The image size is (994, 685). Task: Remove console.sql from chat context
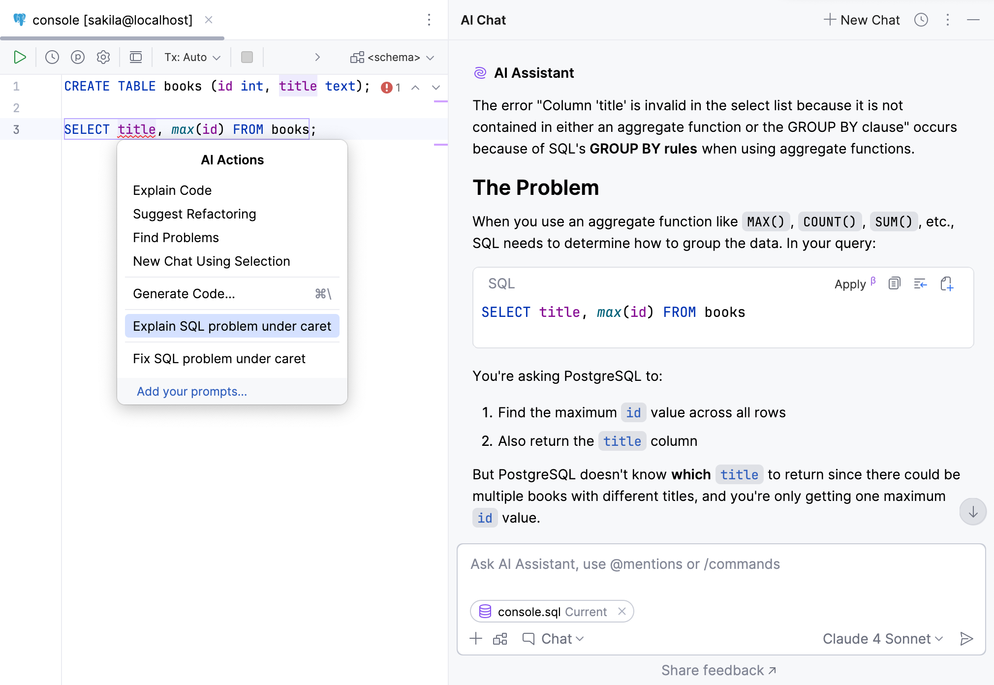coord(622,611)
